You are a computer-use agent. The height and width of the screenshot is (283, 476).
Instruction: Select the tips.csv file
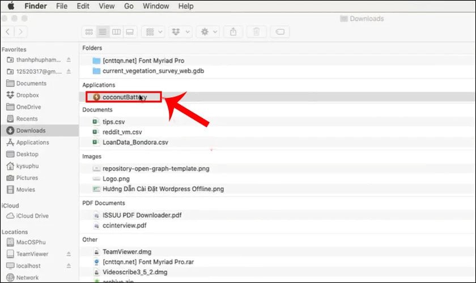pyautogui.click(x=114, y=121)
